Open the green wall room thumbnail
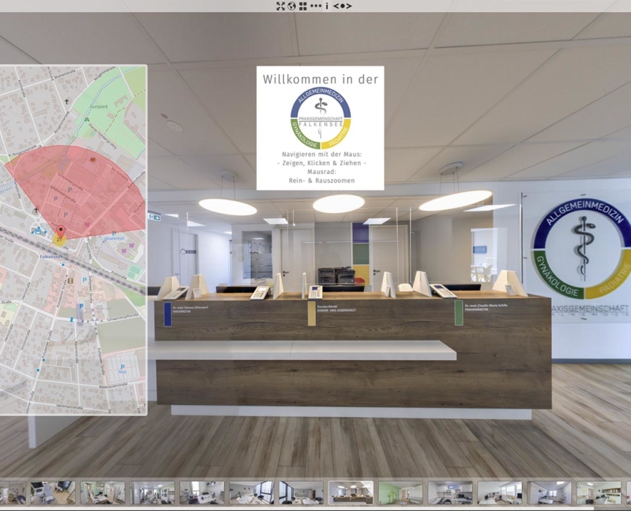This screenshot has width=631, height=511. pyautogui.click(x=400, y=492)
